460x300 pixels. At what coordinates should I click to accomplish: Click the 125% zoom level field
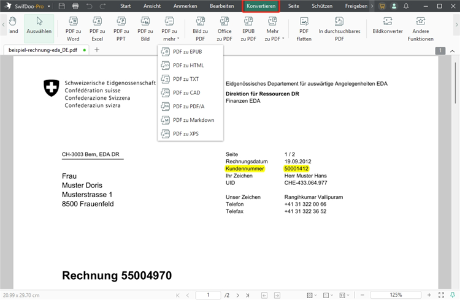[x=396, y=294]
